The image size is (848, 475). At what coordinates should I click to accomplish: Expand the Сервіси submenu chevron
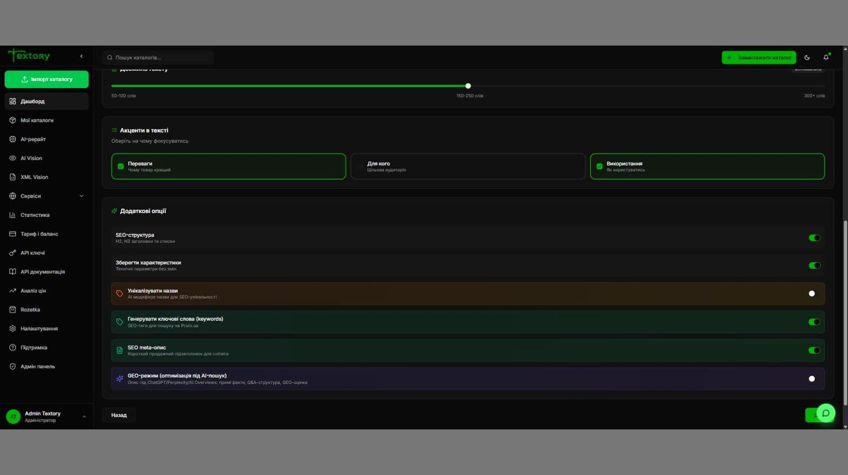coord(82,196)
